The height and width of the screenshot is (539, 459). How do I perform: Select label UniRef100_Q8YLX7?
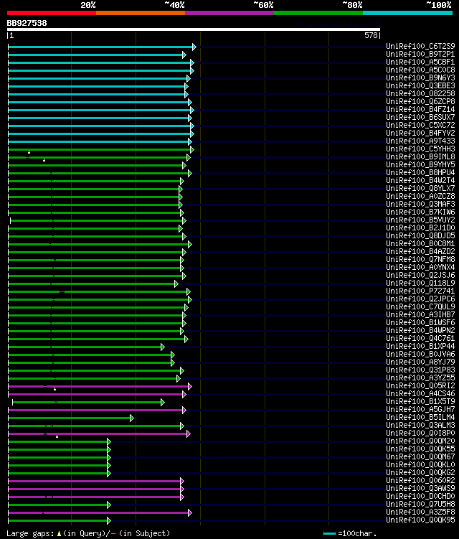coord(420,188)
